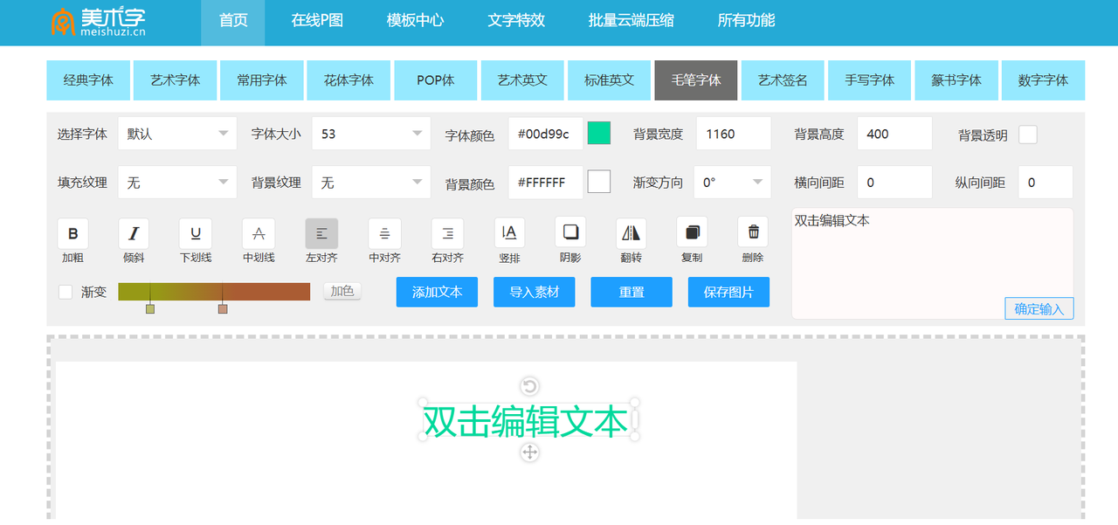Click the 添加文本 button
The width and height of the screenshot is (1118, 525).
pos(437,292)
